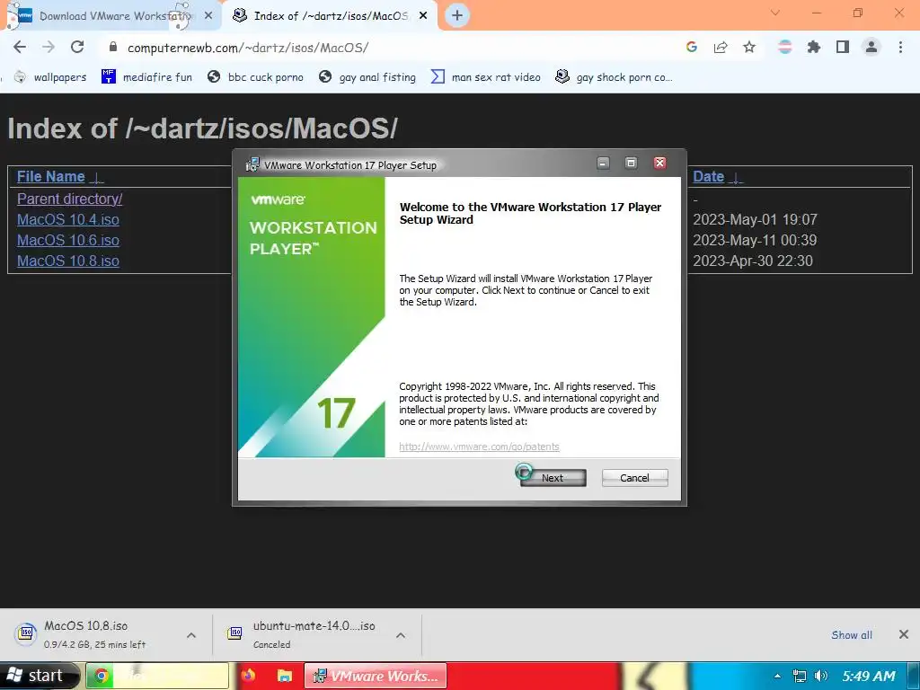920x690 pixels.
Task: Open the vmware.com patents link
Action: [x=480, y=447]
